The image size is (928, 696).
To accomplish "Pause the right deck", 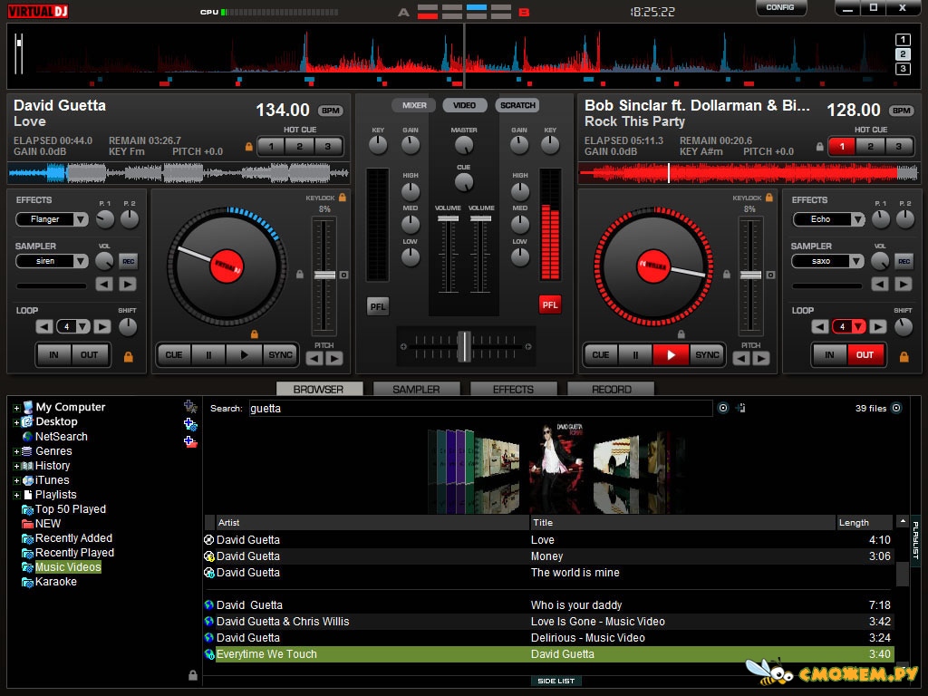I will point(635,355).
